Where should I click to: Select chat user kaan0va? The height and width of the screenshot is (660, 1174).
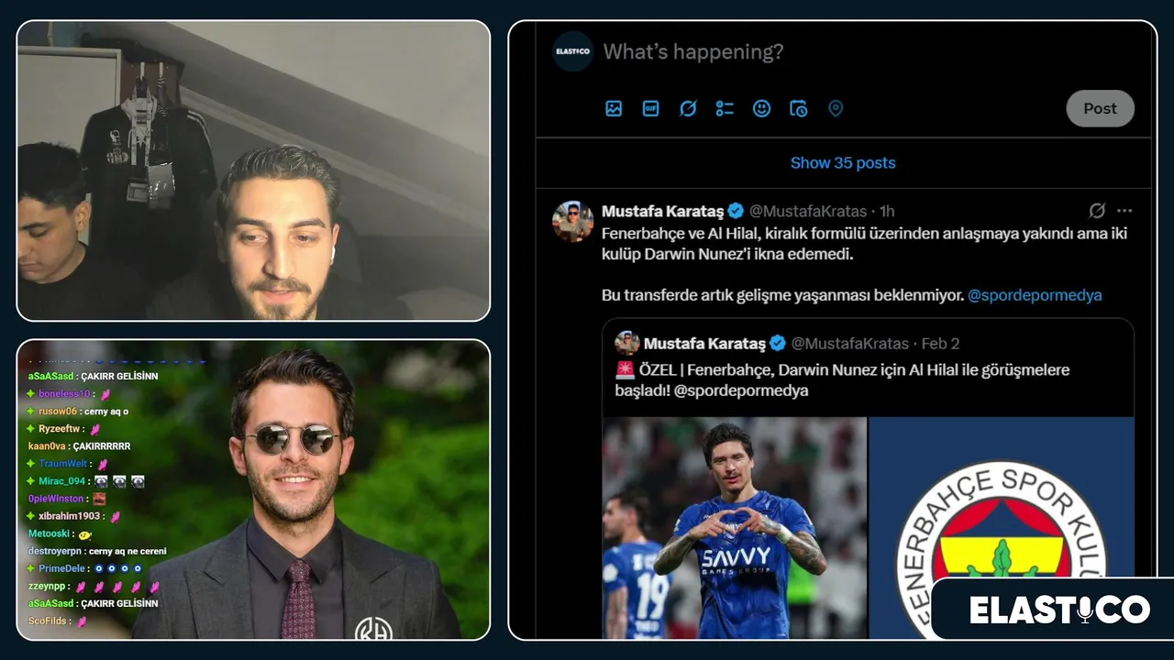pyautogui.click(x=48, y=446)
